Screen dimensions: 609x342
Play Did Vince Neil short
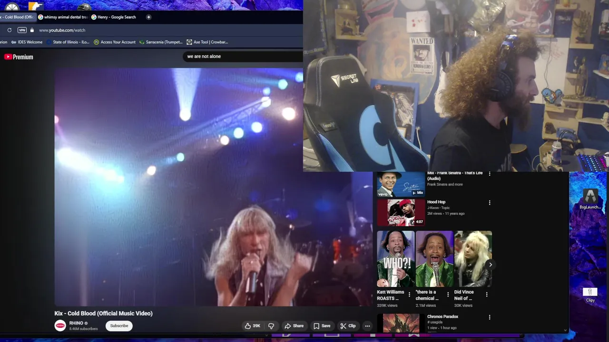click(x=473, y=259)
